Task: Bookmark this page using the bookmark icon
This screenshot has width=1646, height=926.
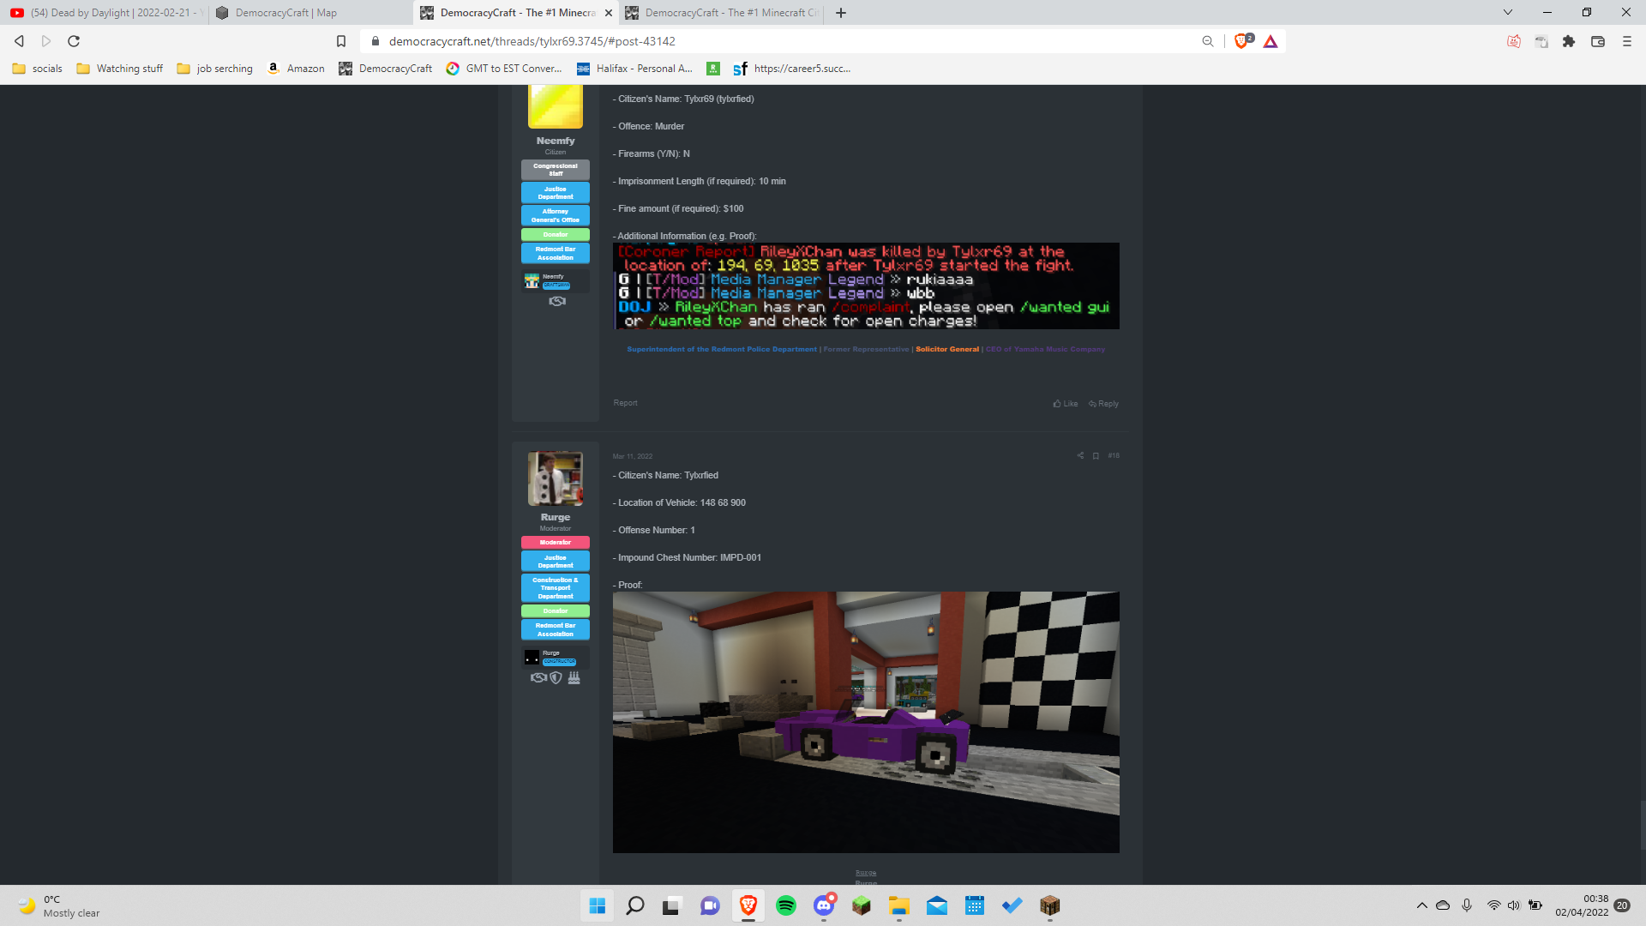Action: 341,41
